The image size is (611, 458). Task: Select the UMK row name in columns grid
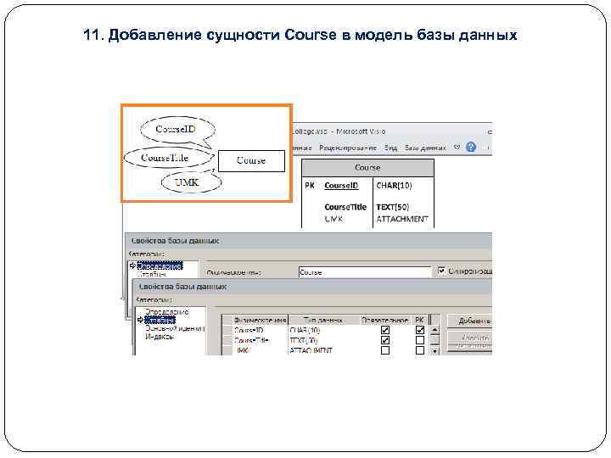point(243,350)
